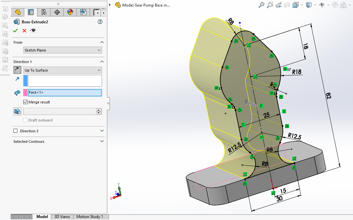Open the DimXpertManager crosshair tab

(x=57, y=12)
